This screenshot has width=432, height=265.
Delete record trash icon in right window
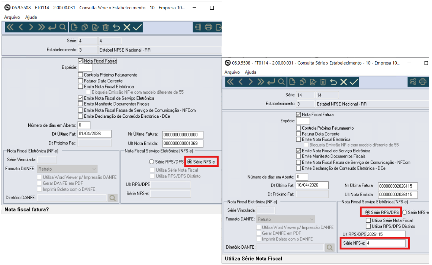(323, 82)
